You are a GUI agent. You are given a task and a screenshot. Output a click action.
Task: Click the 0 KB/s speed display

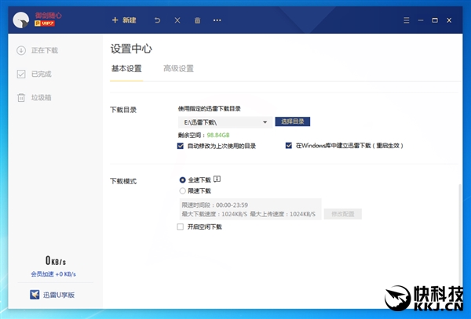pyautogui.click(x=56, y=260)
